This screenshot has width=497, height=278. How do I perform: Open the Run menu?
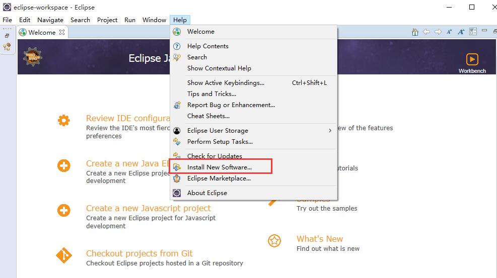pyautogui.click(x=130, y=20)
